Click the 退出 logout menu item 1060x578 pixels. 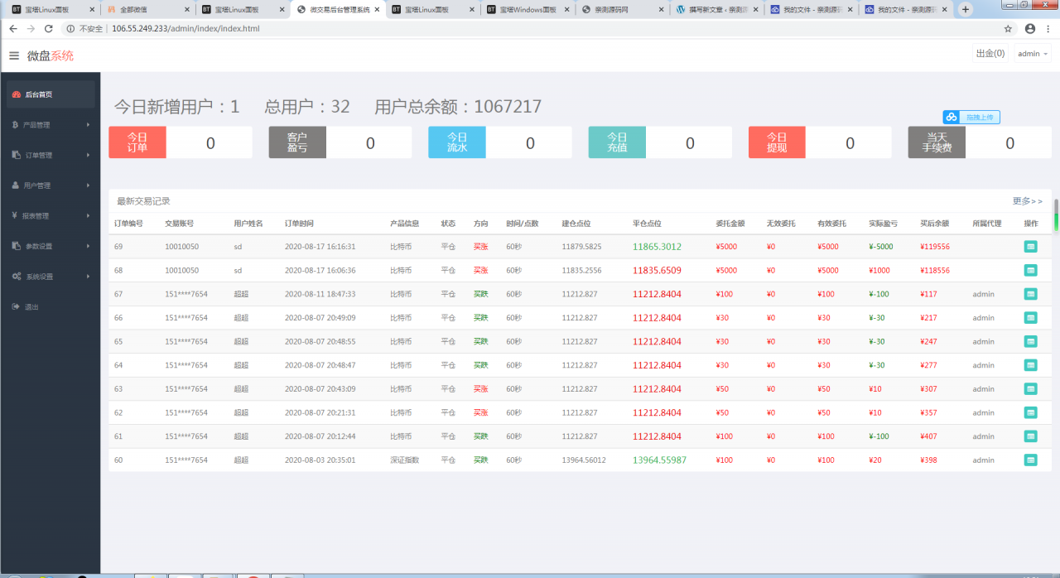point(51,307)
